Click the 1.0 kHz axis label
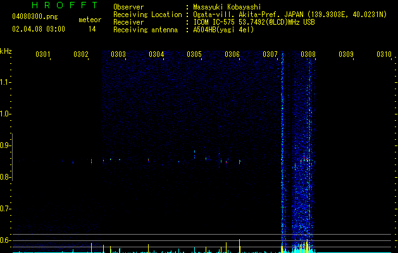 [x=5, y=114]
